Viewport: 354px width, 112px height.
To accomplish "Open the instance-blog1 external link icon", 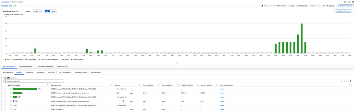I will coord(15,6).
